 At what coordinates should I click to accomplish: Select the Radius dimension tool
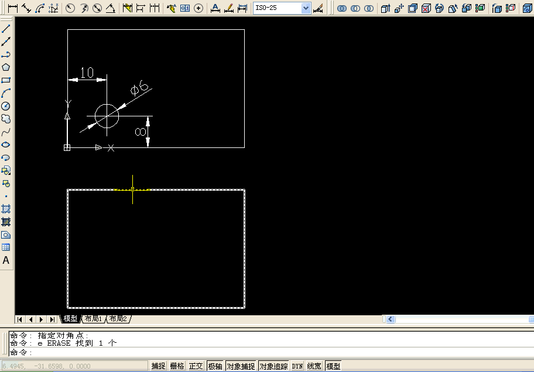70,8
